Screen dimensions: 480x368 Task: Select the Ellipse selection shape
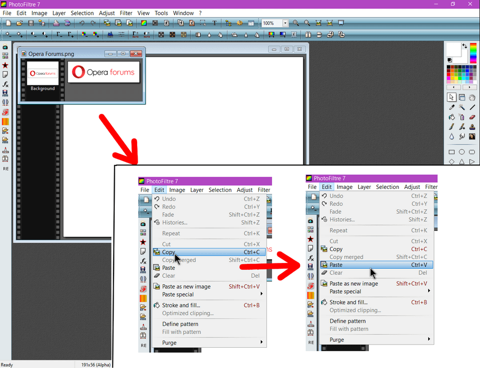click(462, 152)
